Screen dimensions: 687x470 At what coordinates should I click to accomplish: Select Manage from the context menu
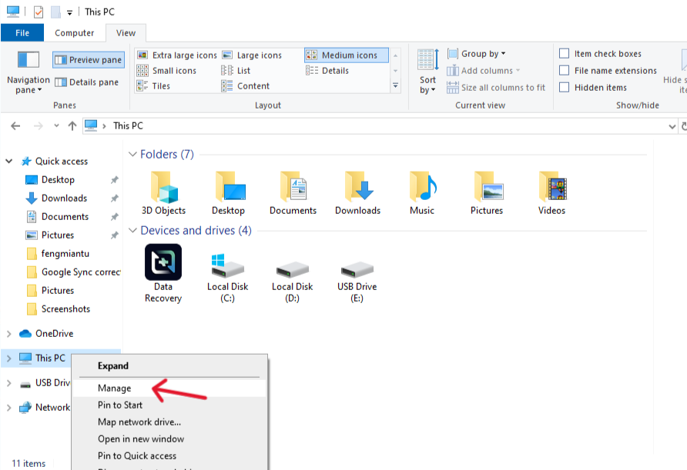[x=116, y=388]
